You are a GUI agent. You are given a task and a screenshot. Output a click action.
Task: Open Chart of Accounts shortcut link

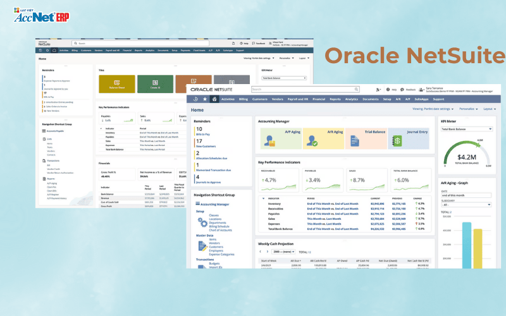(x=220, y=230)
